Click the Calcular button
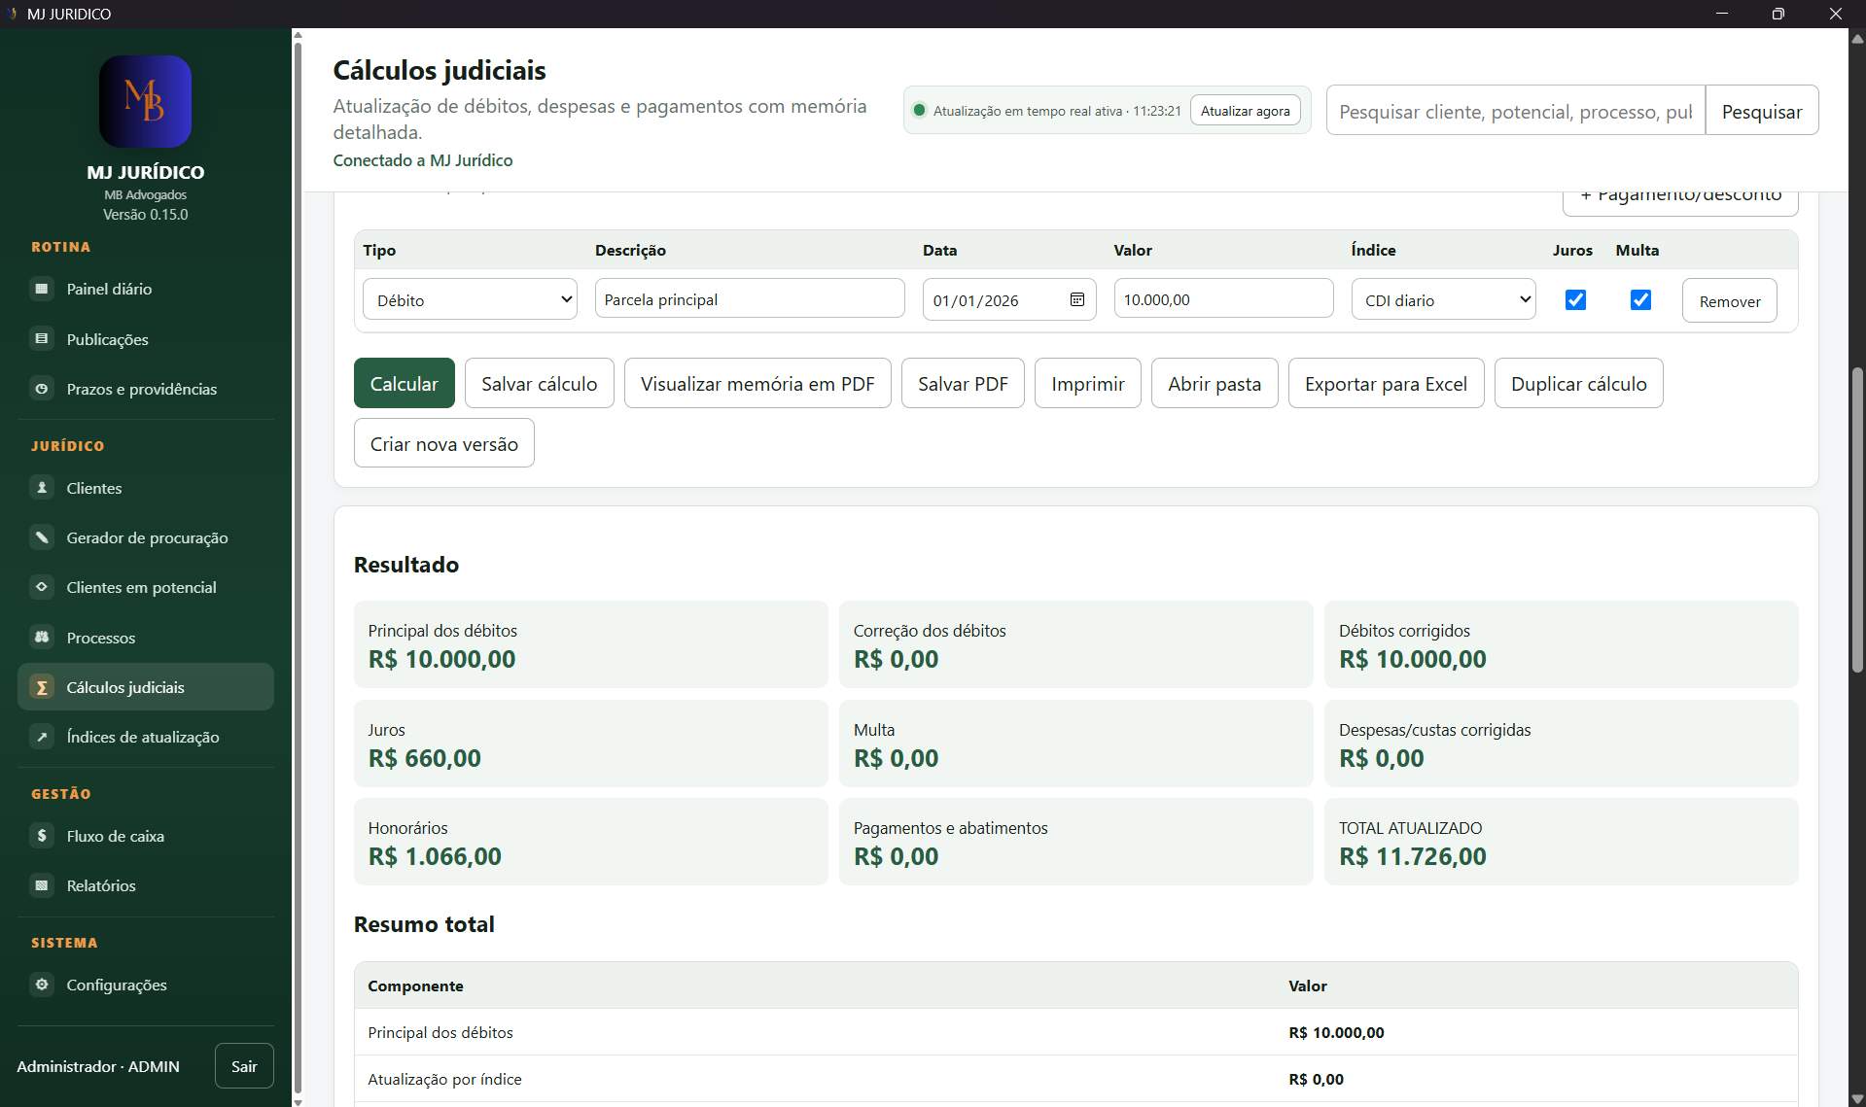 [404, 383]
